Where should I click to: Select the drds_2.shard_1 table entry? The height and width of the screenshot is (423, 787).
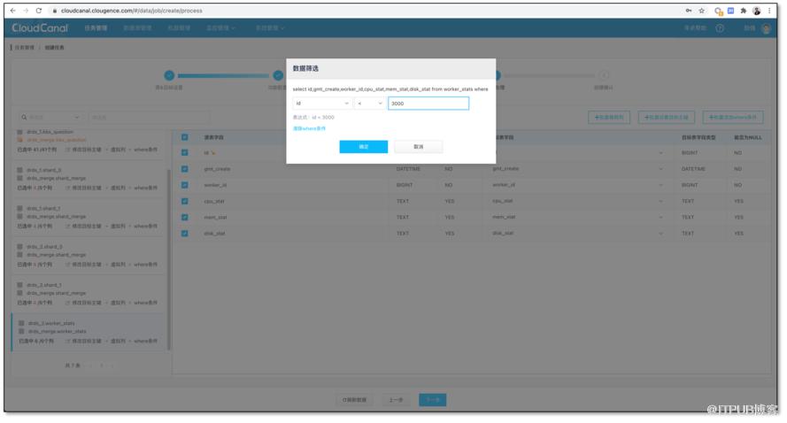(88, 294)
